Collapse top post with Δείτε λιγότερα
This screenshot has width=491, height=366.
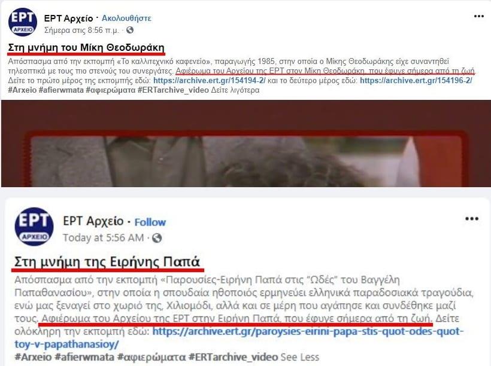click(x=235, y=90)
